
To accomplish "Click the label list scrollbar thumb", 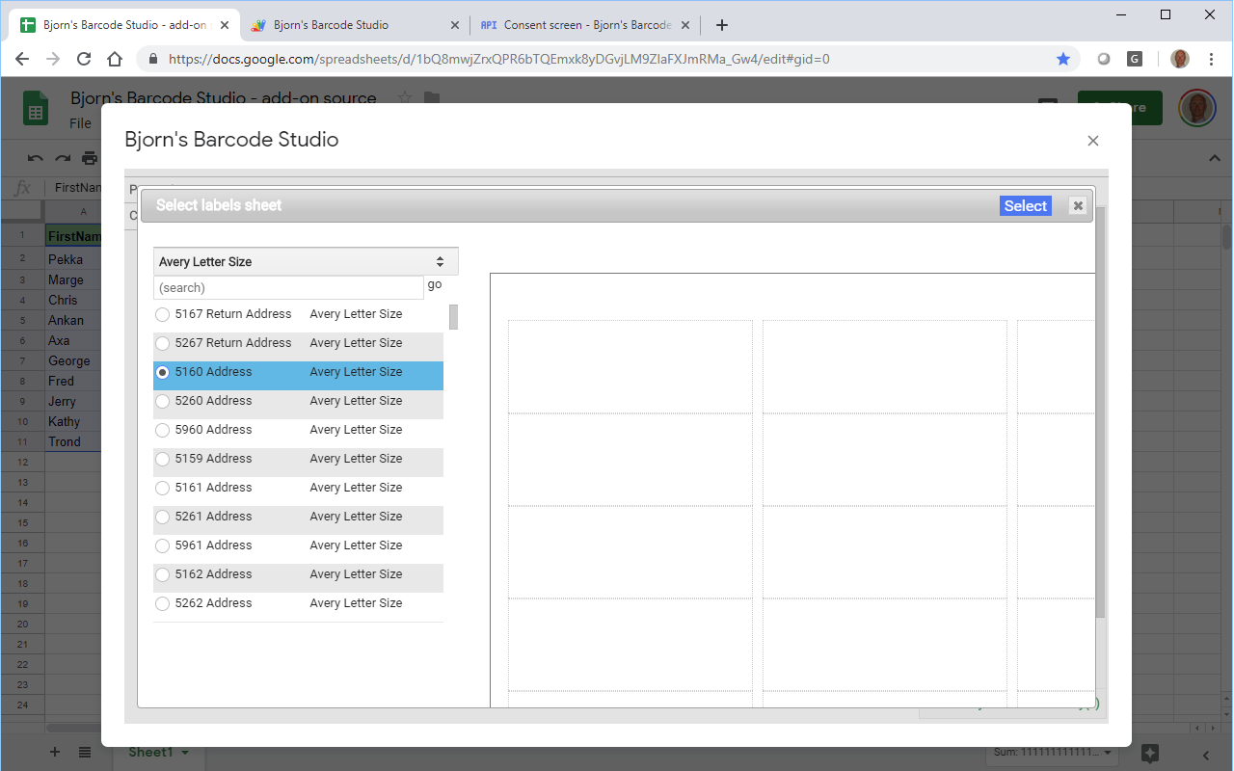I will pos(453,317).
